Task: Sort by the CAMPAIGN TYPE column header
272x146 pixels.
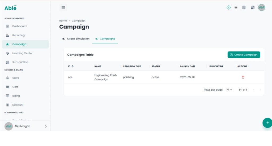Action: pos(132,66)
